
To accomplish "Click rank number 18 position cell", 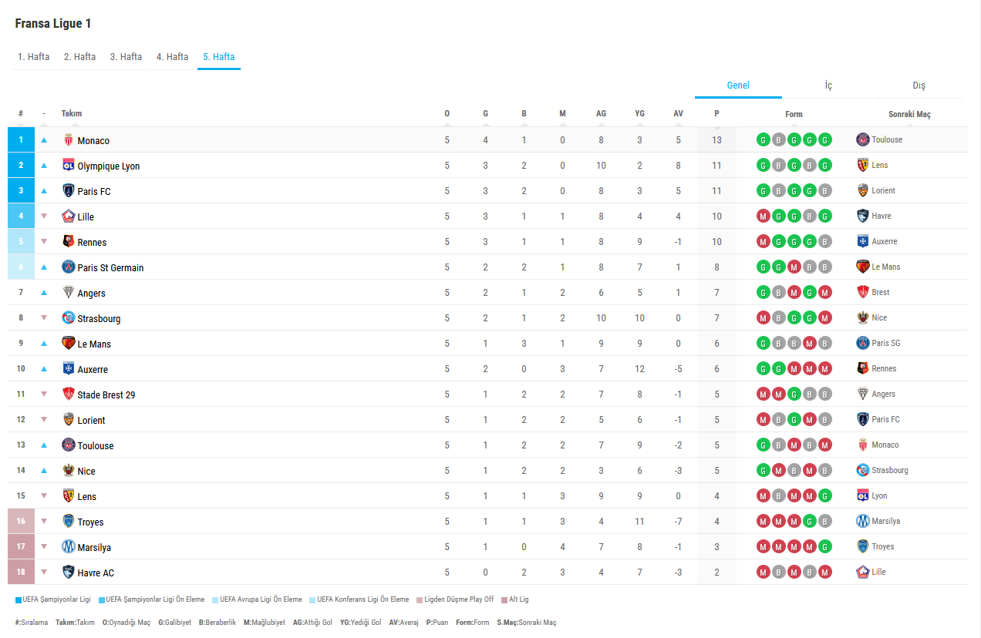I will click(x=21, y=573).
